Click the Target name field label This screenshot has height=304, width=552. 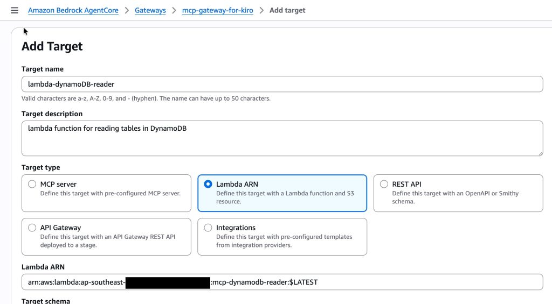[42, 69]
